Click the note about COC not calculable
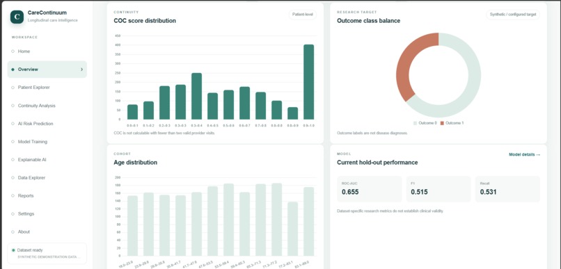The image size is (561, 269). [164, 133]
